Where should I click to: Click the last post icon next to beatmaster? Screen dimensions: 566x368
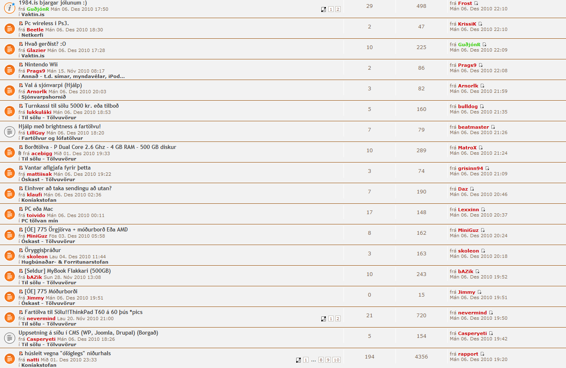(493, 127)
